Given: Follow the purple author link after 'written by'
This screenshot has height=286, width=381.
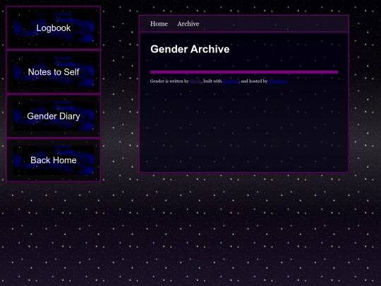Looking at the screenshot, I should coord(195,81).
